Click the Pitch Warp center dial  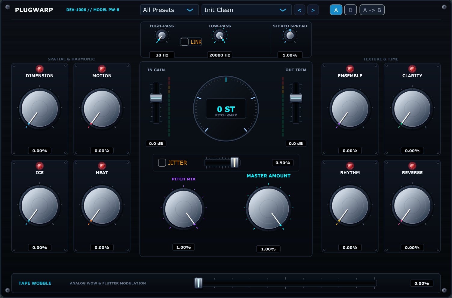point(226,109)
